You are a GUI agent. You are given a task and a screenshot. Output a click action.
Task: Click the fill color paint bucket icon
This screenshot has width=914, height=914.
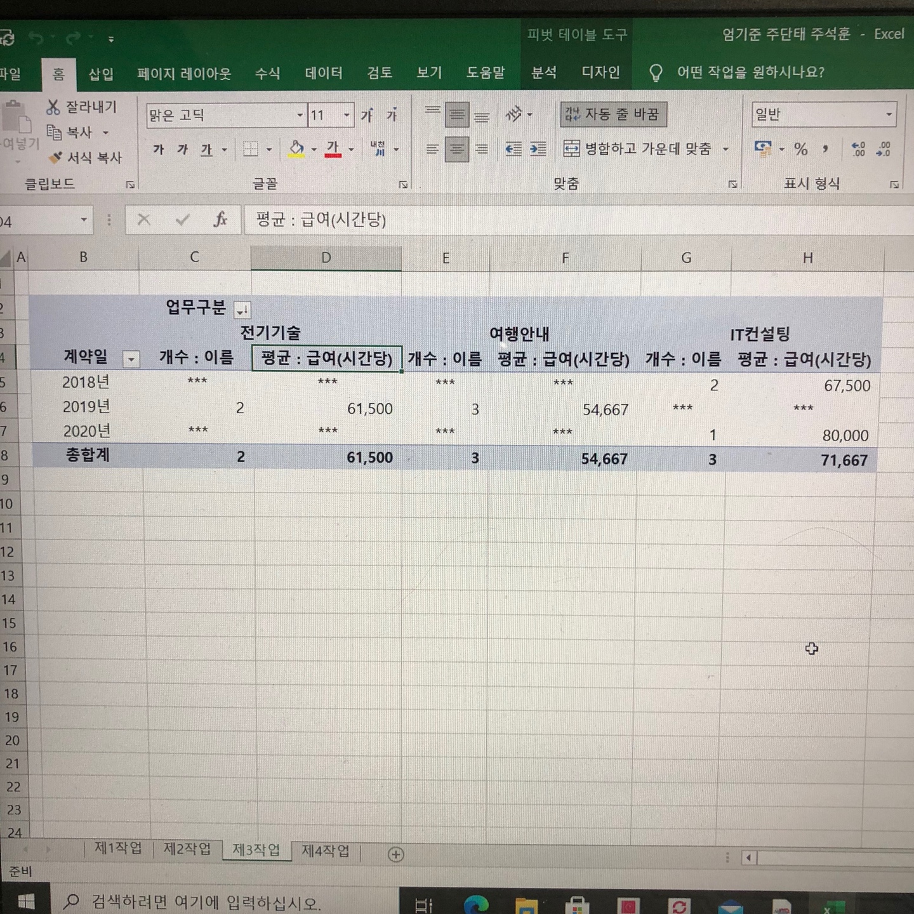coord(296,149)
